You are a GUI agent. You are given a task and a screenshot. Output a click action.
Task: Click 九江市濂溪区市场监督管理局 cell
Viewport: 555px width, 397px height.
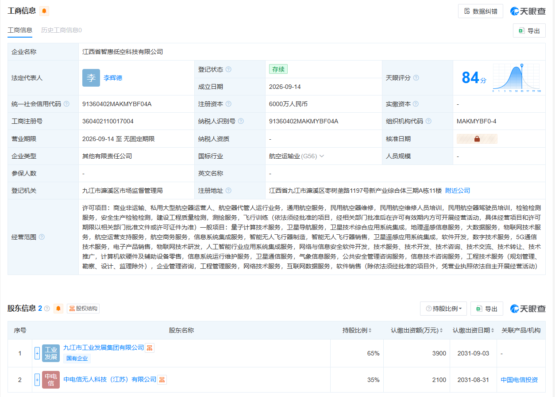point(123,191)
